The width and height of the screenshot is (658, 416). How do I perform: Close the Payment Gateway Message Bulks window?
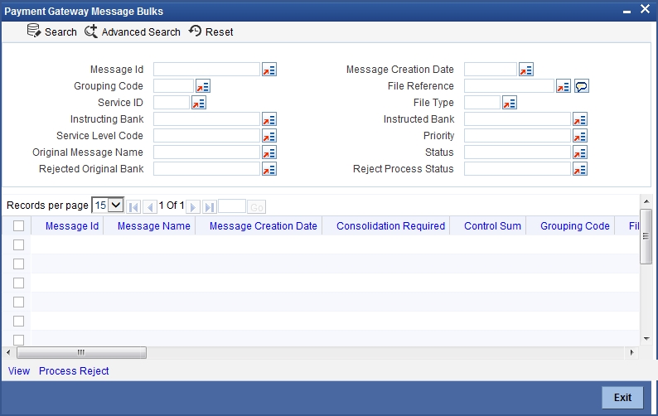pos(645,9)
